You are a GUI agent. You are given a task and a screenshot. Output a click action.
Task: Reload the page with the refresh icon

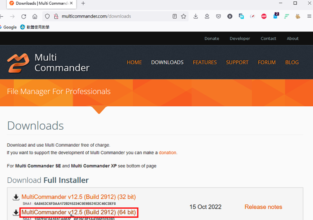pyautogui.click(x=24, y=16)
